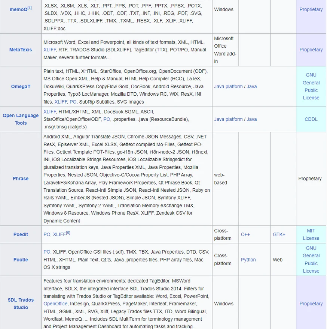Click the XLIFF link in Poedit row
This screenshot has width=327, height=329.
59,234
